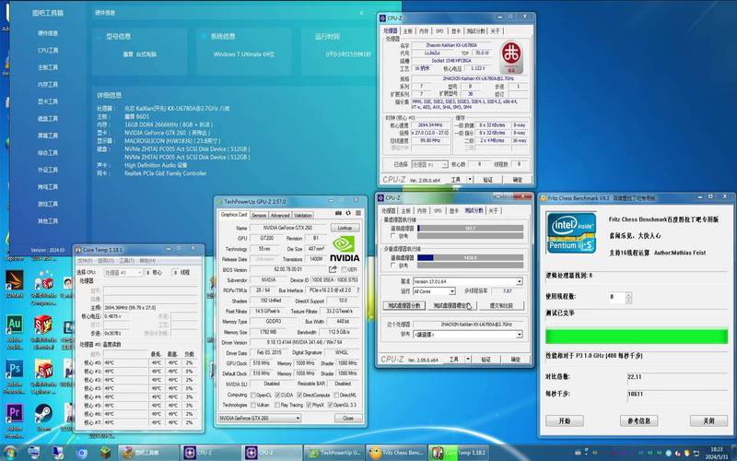
Task: Click the NVIDIA logo in GPU-Z
Action: [x=345, y=249]
